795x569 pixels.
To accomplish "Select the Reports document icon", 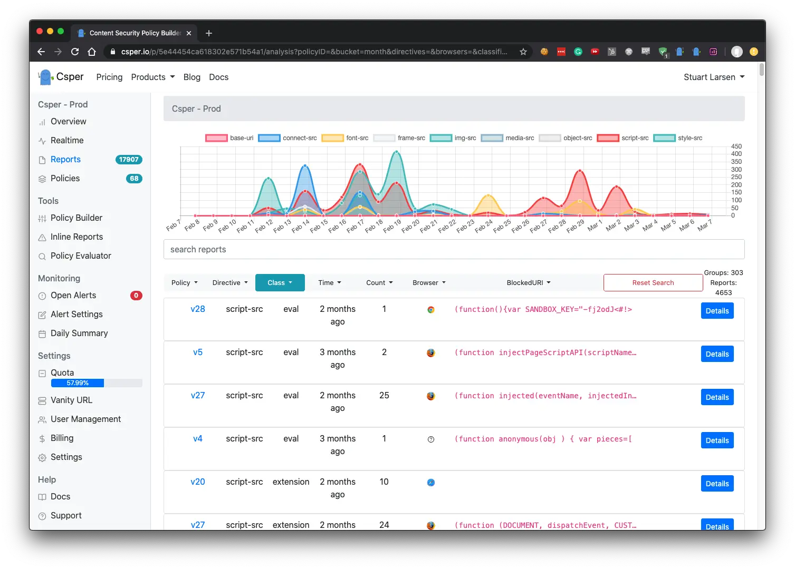I will click(x=42, y=160).
